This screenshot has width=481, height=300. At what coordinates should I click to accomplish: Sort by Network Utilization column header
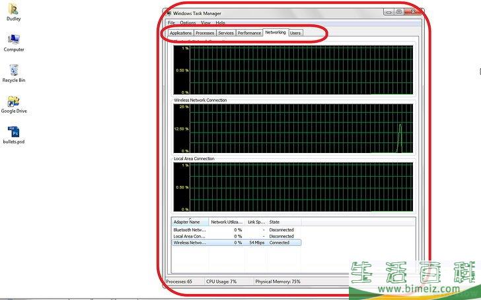coord(227,222)
